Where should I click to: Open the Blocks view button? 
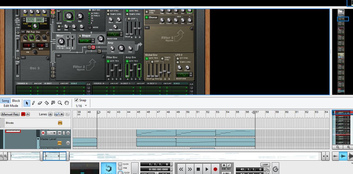(109, 168)
